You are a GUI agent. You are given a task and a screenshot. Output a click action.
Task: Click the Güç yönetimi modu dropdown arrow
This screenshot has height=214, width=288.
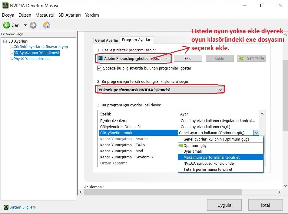(x=256, y=133)
